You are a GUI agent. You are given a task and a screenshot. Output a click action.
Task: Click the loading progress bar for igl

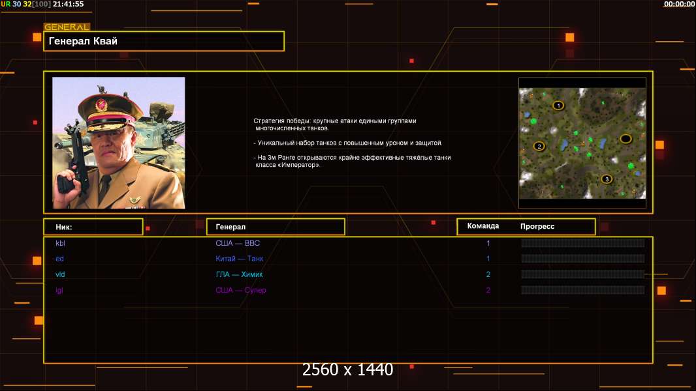pyautogui.click(x=583, y=290)
